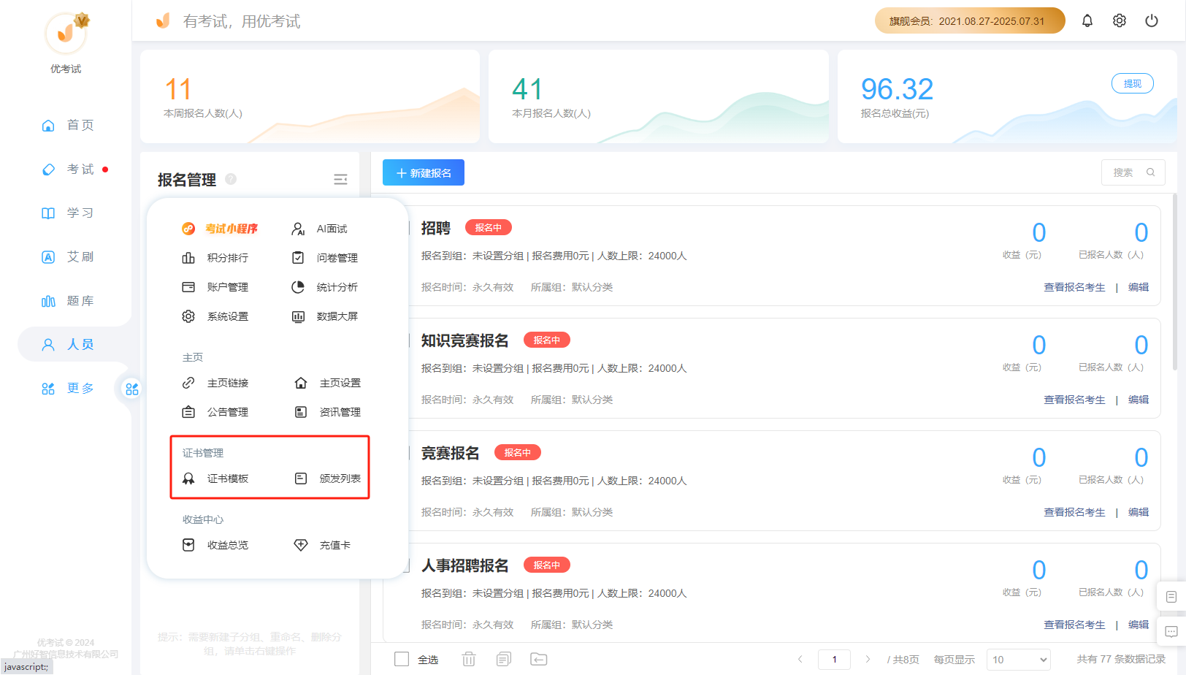Click the 人事招聘报名 title
The width and height of the screenshot is (1186, 675).
coord(465,565)
